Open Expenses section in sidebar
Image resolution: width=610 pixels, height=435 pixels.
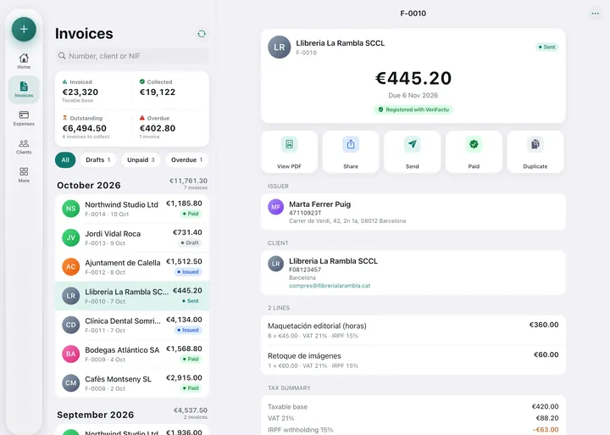24,118
